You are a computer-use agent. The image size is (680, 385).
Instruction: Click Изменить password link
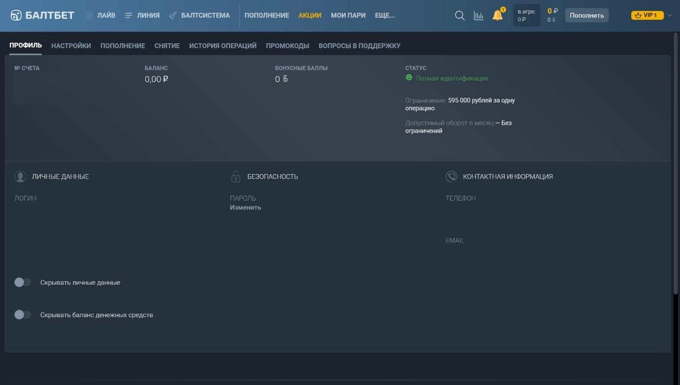[x=245, y=207]
